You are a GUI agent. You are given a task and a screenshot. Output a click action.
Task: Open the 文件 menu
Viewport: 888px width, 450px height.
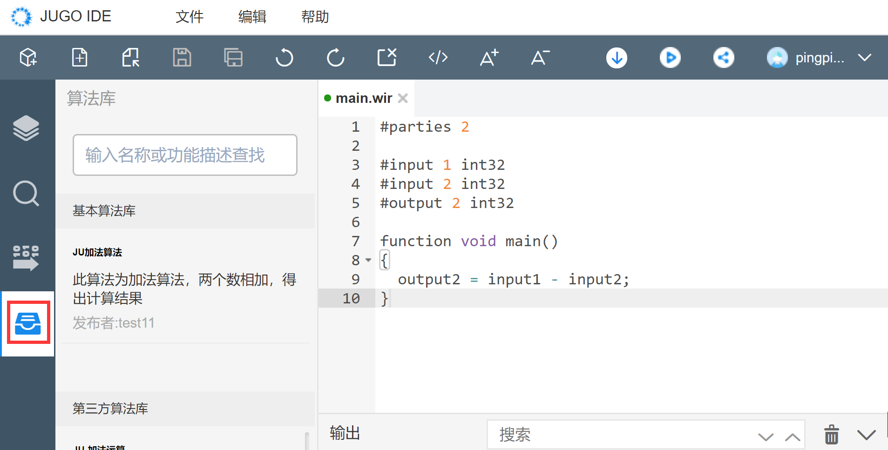189,17
